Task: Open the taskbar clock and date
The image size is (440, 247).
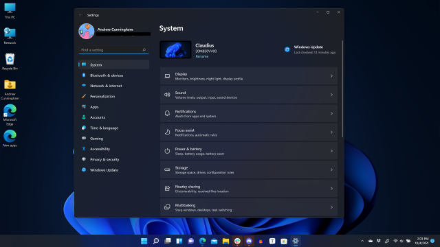Action: click(421, 241)
